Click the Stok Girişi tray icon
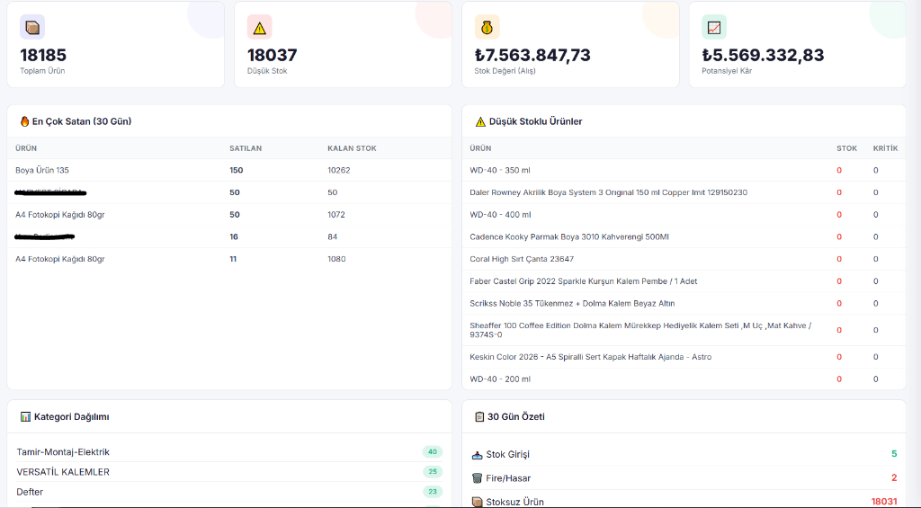The width and height of the screenshot is (921, 508). tap(477, 455)
